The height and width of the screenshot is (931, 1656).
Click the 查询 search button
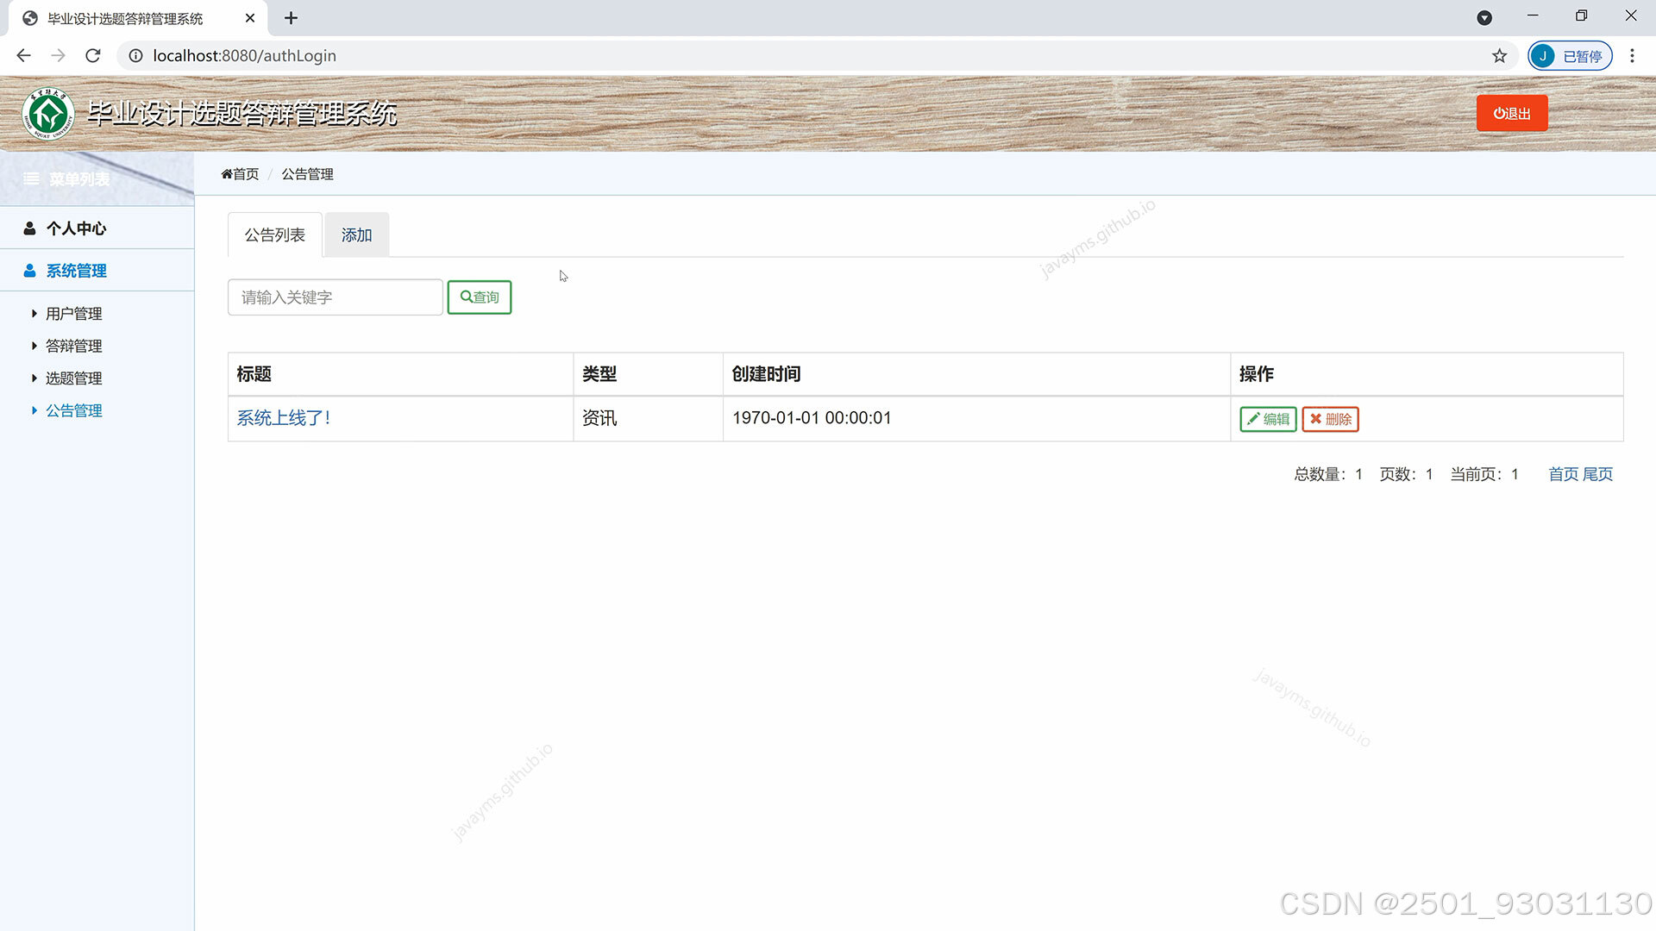[x=480, y=297]
